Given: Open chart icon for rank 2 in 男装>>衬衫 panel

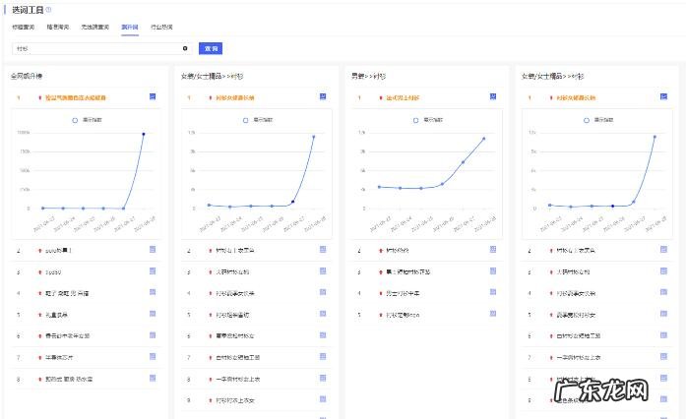Looking at the screenshot, I should [493, 249].
